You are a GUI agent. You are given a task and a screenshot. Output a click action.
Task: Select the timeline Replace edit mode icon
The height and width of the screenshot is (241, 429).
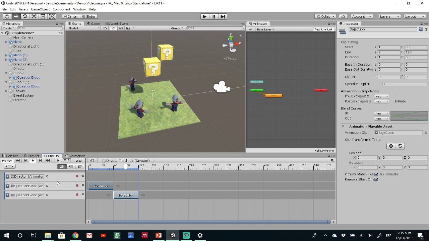coord(79,166)
